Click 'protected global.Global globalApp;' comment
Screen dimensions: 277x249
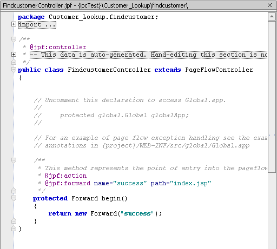pos(124,115)
